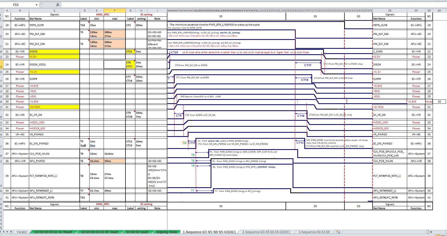Select the 14.6ms max cell
447x236 pixels.
click(x=115, y=154)
